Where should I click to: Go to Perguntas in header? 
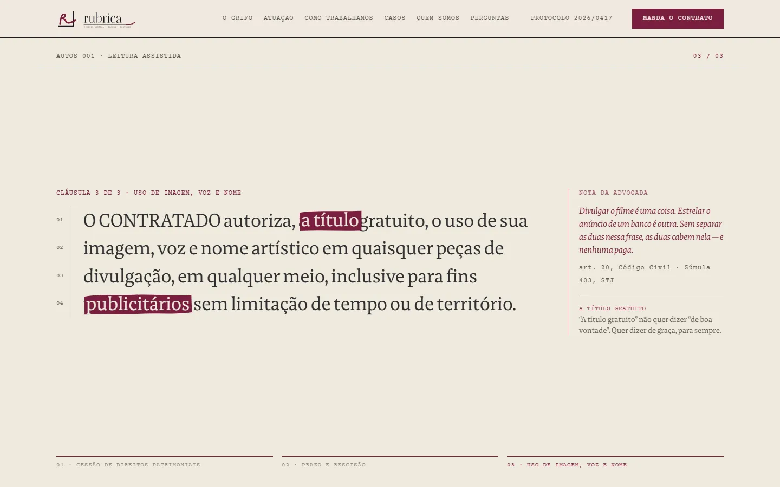click(x=490, y=18)
